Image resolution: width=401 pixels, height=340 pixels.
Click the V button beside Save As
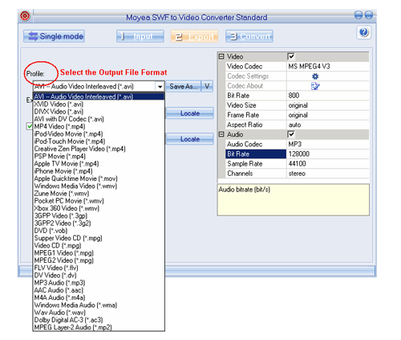(207, 87)
